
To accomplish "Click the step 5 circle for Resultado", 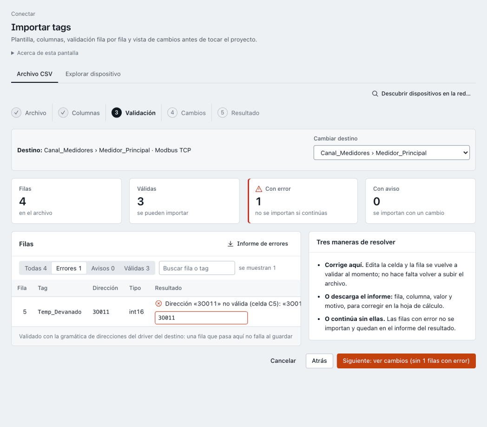I will click(223, 113).
